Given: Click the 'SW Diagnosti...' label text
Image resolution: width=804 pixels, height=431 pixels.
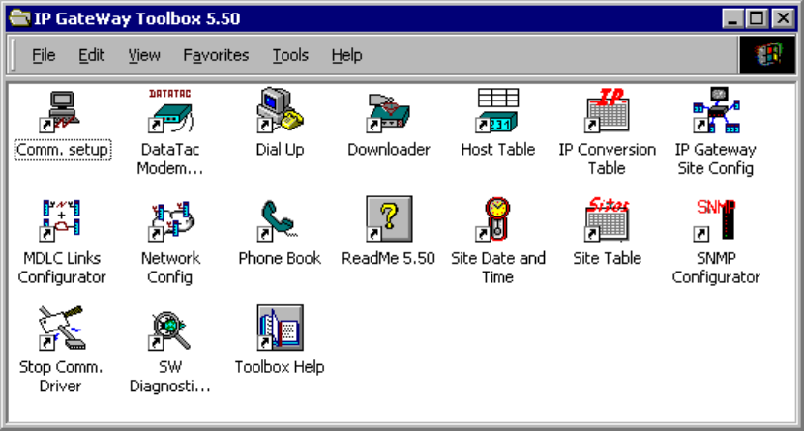Looking at the screenshot, I should [x=170, y=376].
